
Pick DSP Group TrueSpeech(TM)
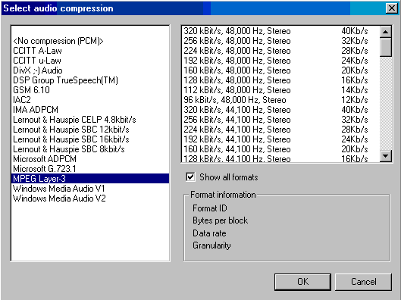tap(90, 80)
